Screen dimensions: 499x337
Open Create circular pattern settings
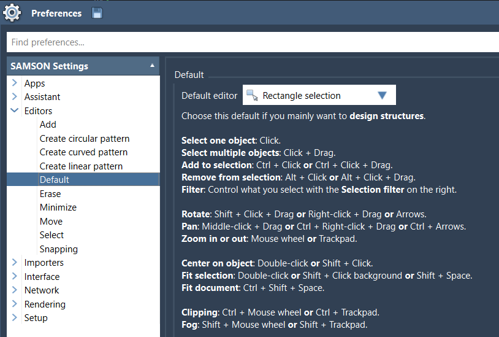click(x=85, y=139)
